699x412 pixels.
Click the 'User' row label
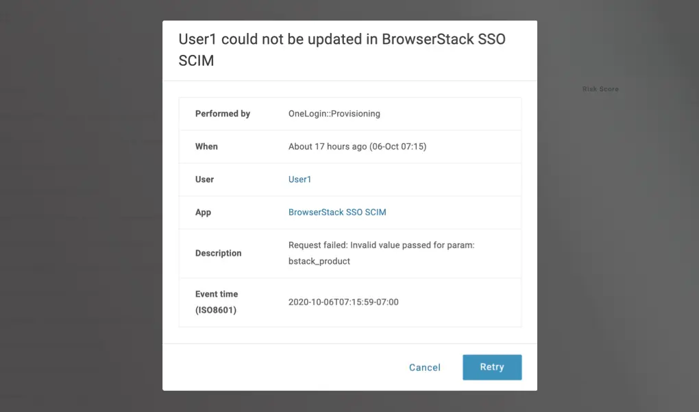coord(204,180)
